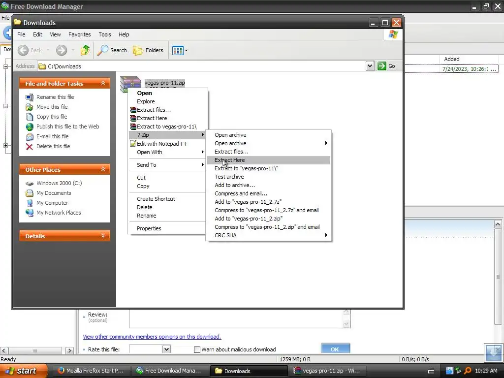504x378 pixels.
Task: Choose Cut in context menu
Action: point(167,178)
